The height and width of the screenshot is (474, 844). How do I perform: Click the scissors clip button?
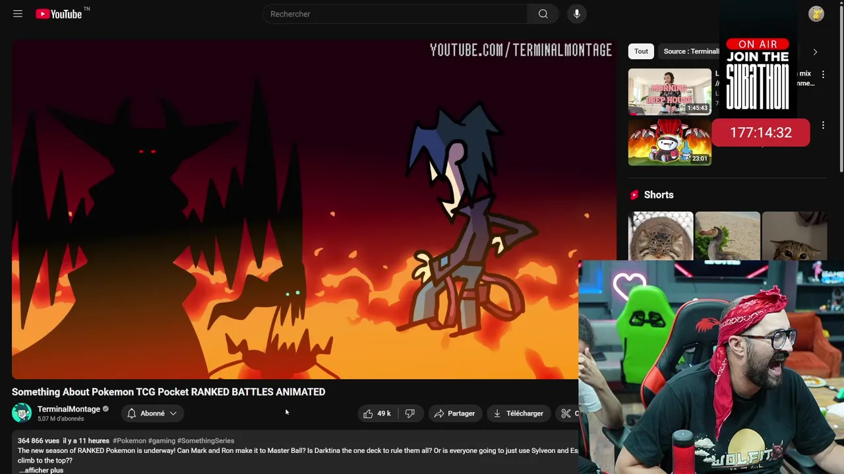(x=567, y=413)
